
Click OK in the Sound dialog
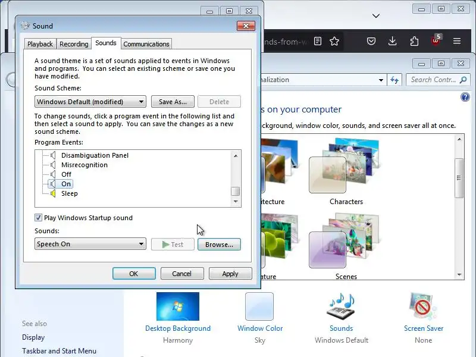click(134, 274)
